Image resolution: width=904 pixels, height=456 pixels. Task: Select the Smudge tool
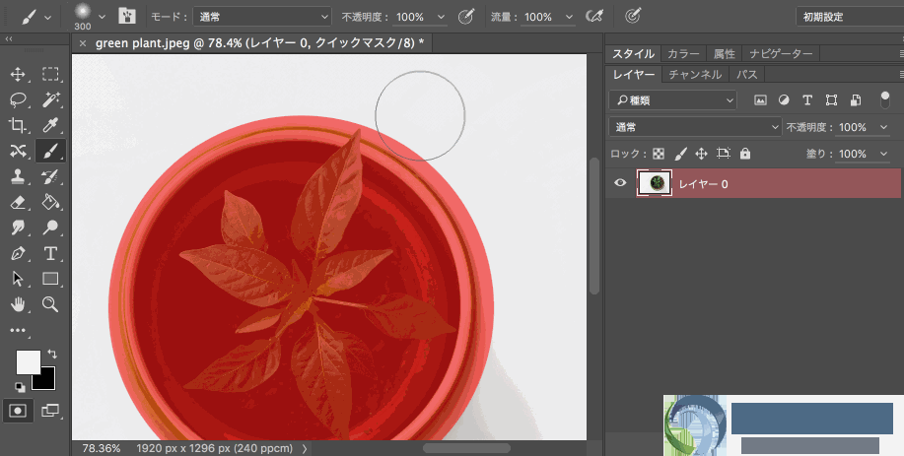pyautogui.click(x=18, y=228)
